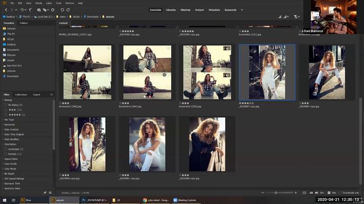The height and width of the screenshot is (204, 364).
Task: Check the No Rating filter
Action: point(6,105)
